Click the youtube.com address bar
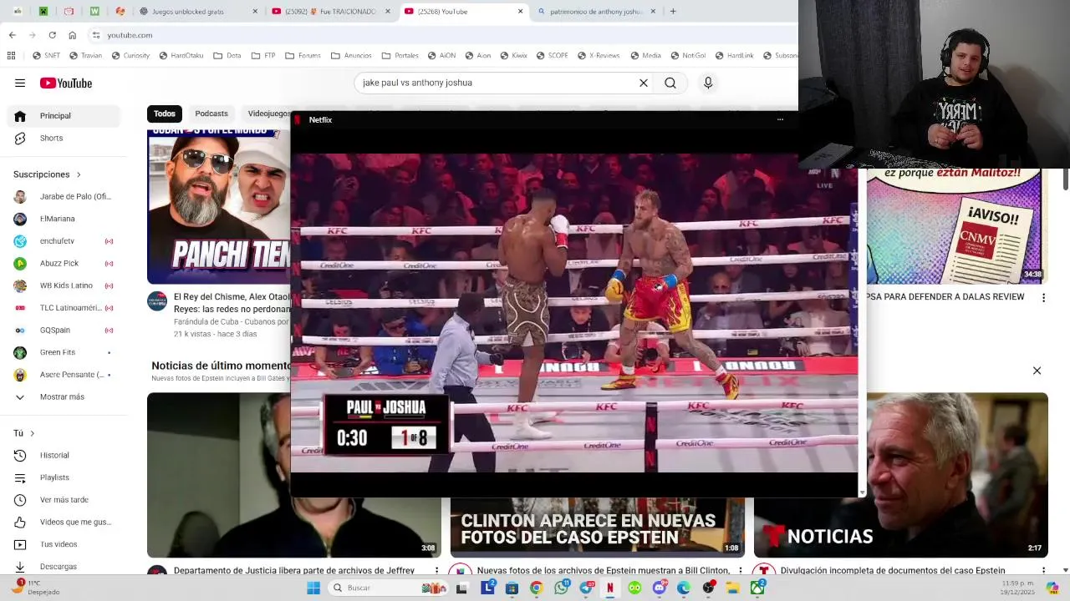1070x601 pixels. 443,35
